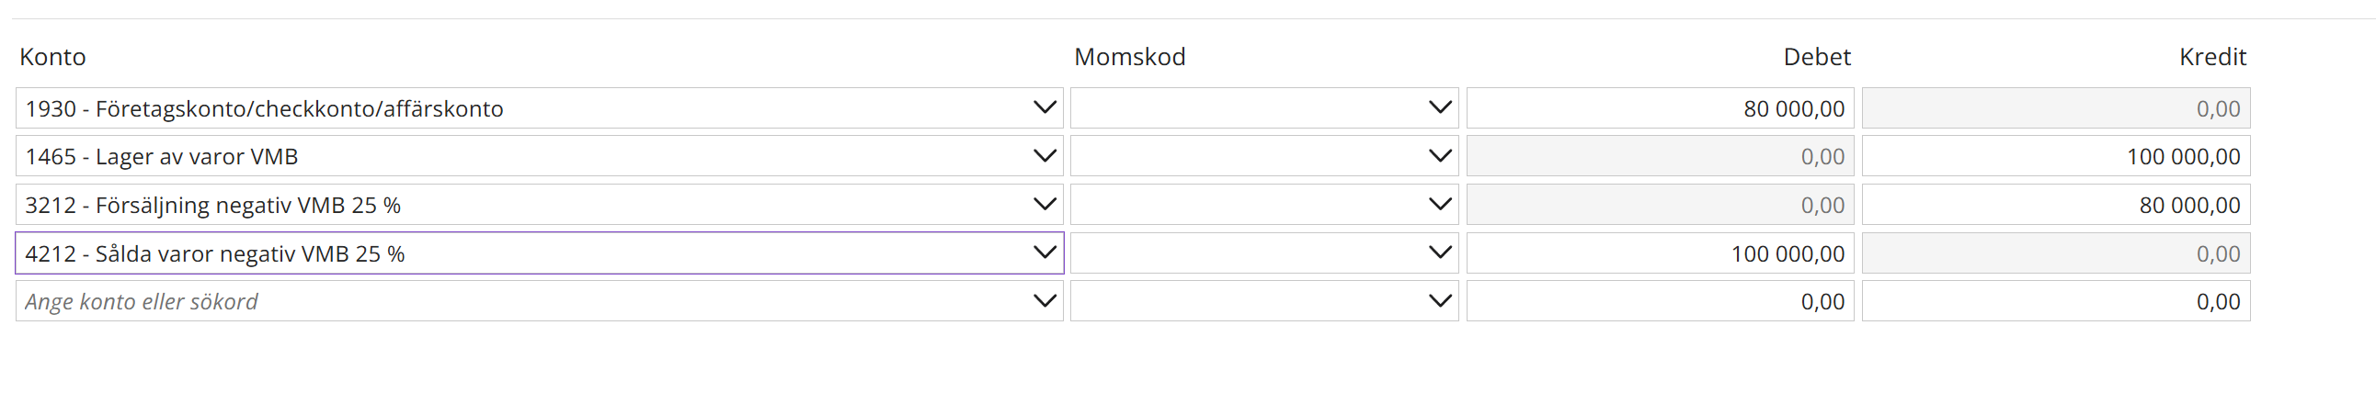
Task: Select the 3212 Försäljning negativ VMB field
Action: pyautogui.click(x=517, y=205)
